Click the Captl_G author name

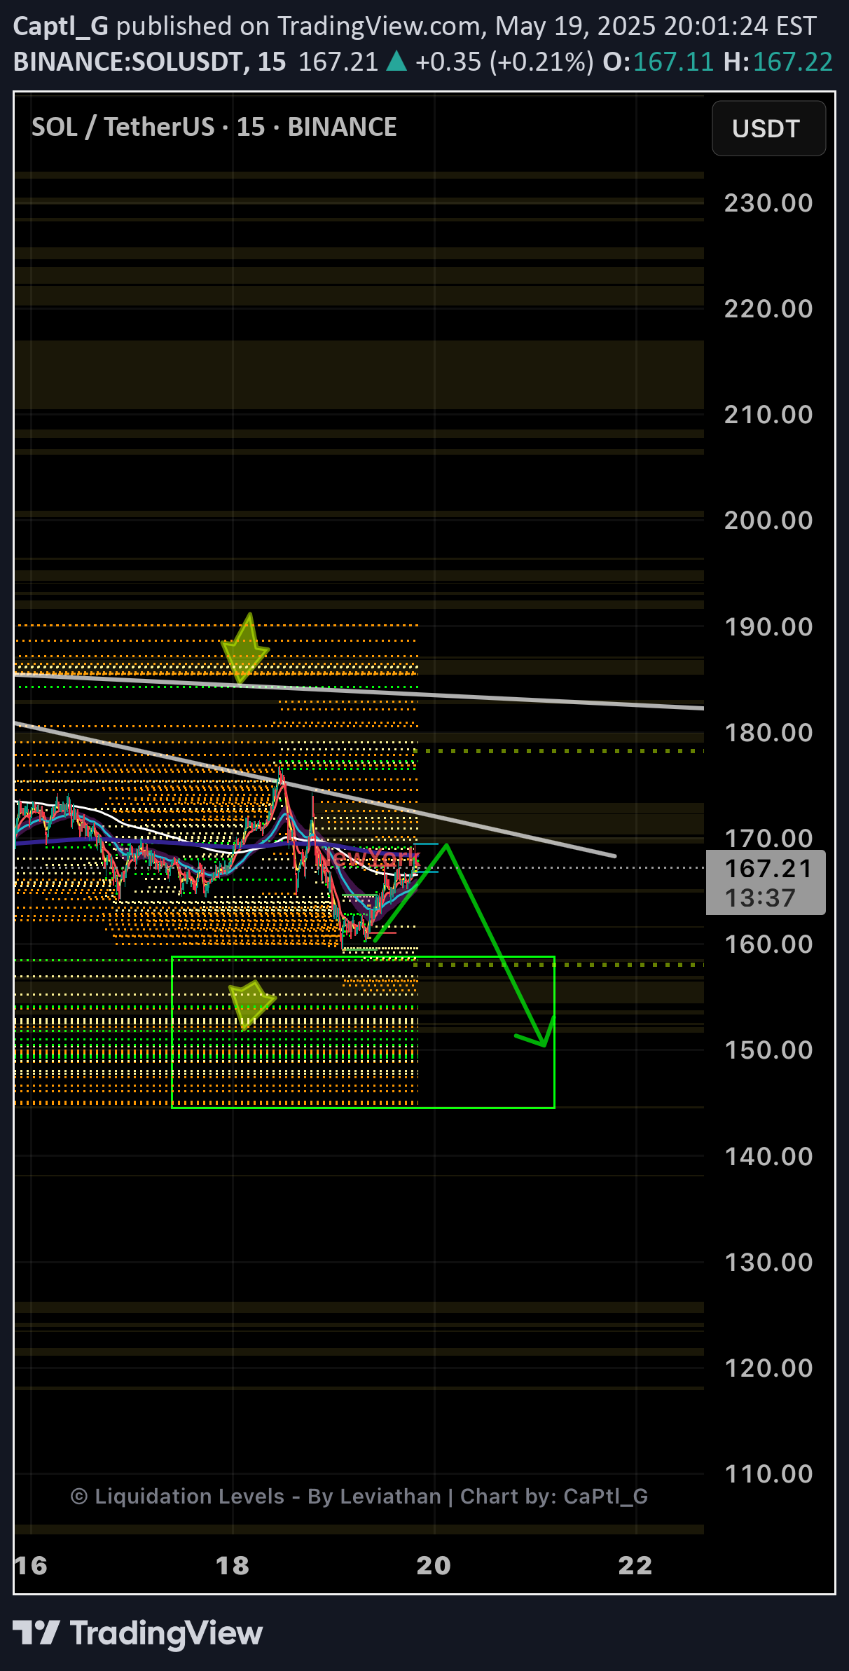(60, 26)
